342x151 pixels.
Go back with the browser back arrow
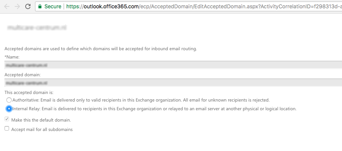coord(7,6)
